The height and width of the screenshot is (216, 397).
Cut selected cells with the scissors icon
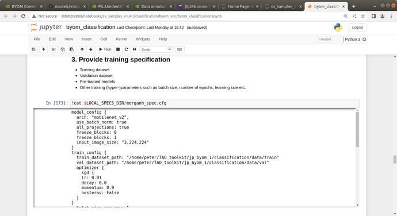pos(54,49)
